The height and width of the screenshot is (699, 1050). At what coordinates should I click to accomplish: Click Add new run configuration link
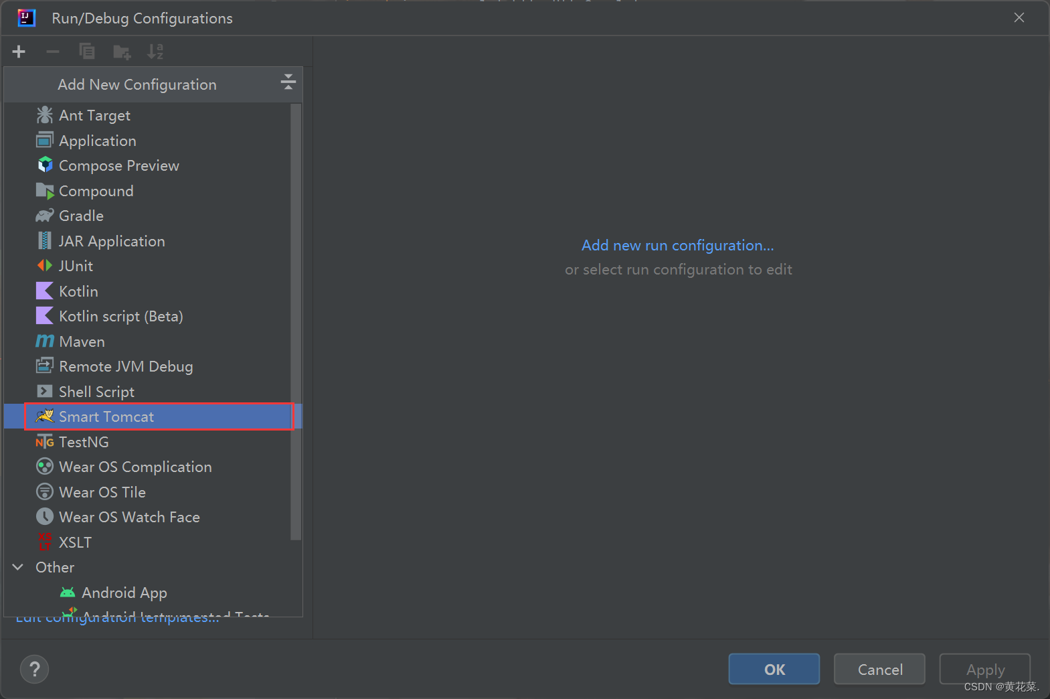point(677,245)
